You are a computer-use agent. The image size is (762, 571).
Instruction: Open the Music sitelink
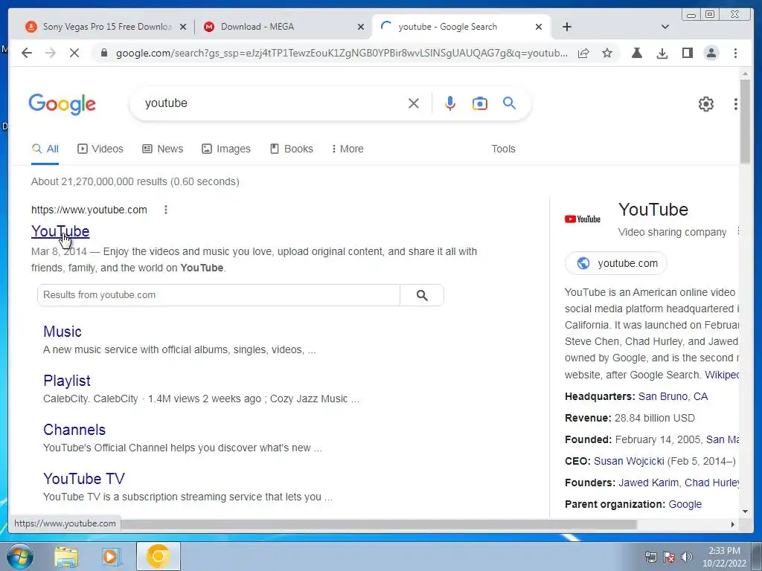[63, 332]
